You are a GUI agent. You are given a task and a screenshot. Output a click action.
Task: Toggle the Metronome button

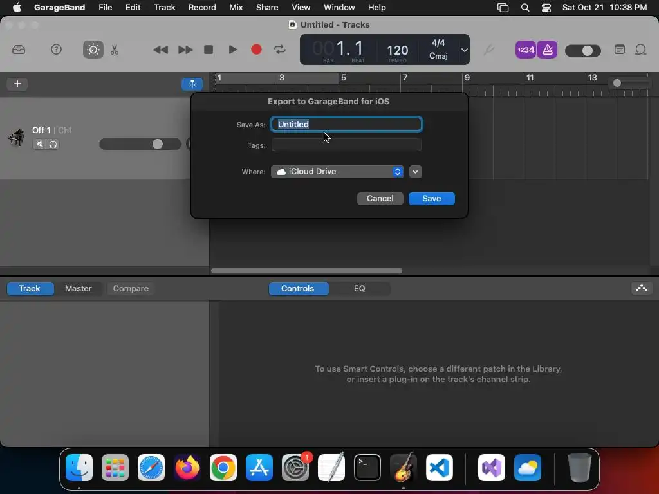[547, 50]
